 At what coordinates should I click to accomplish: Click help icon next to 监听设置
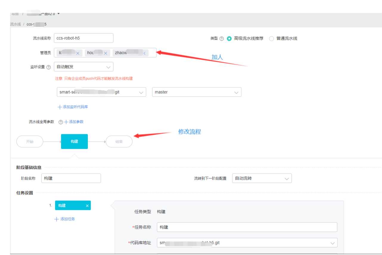pyautogui.click(x=49, y=67)
